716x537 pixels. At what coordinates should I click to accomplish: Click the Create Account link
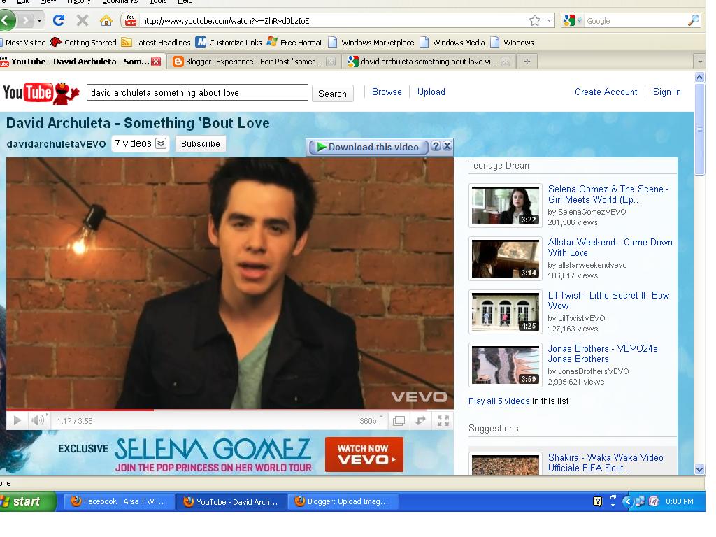click(606, 92)
